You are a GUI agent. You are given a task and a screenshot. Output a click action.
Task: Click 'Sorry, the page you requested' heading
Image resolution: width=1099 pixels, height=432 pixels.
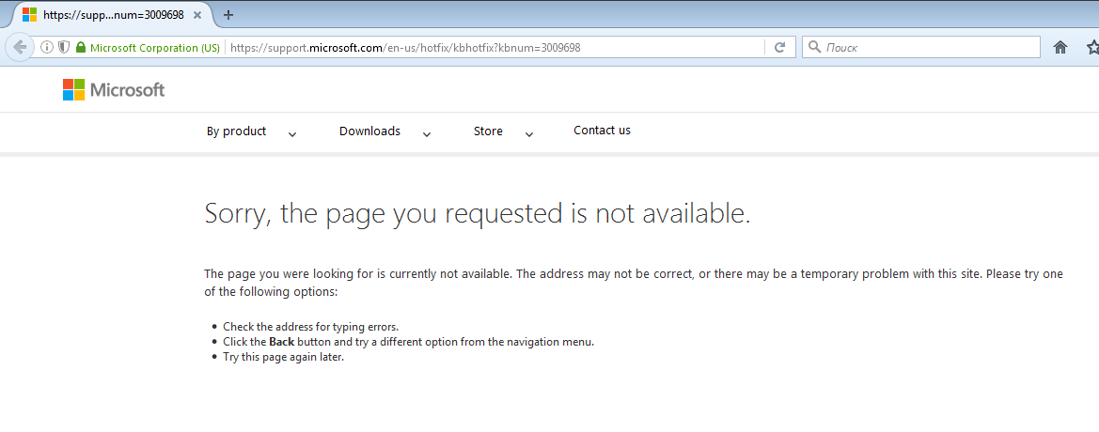[x=478, y=213]
